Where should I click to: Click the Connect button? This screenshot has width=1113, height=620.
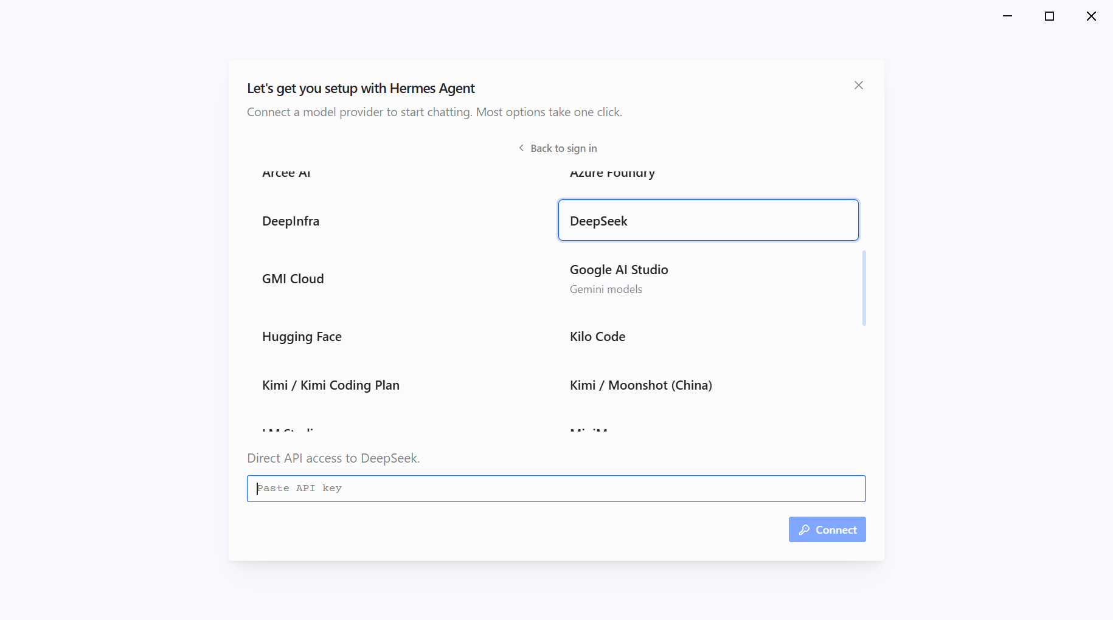click(x=827, y=529)
